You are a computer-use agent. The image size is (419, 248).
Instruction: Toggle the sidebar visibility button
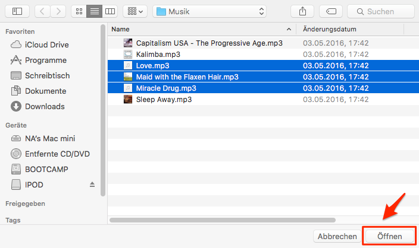pos(17,11)
